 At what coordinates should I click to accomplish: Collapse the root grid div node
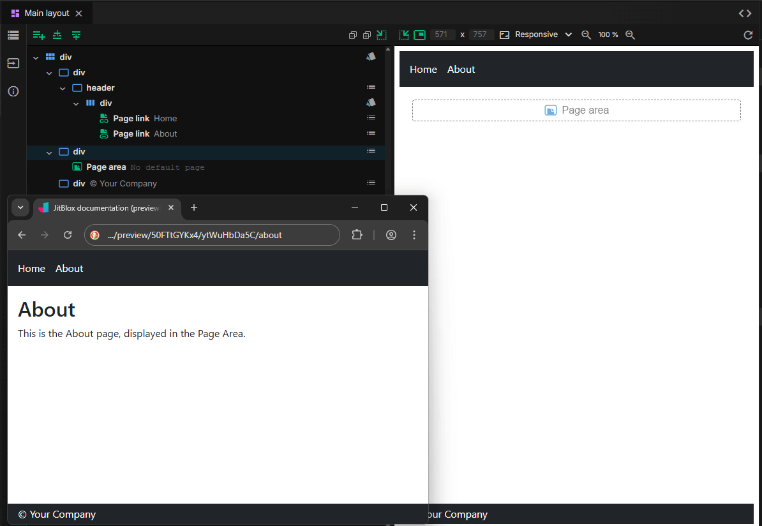pyautogui.click(x=36, y=57)
